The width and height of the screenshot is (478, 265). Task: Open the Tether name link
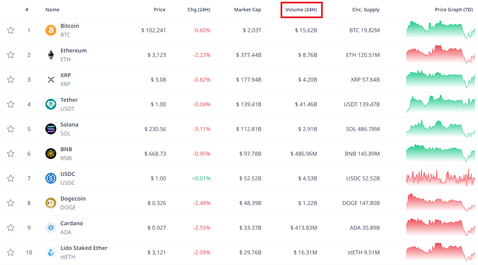coord(69,100)
